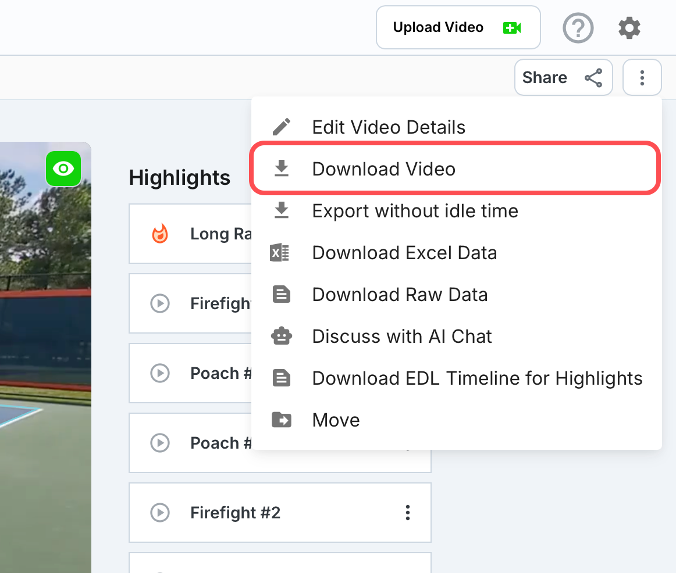
Task: Click the robot icon for AI Chat
Action: tap(282, 336)
